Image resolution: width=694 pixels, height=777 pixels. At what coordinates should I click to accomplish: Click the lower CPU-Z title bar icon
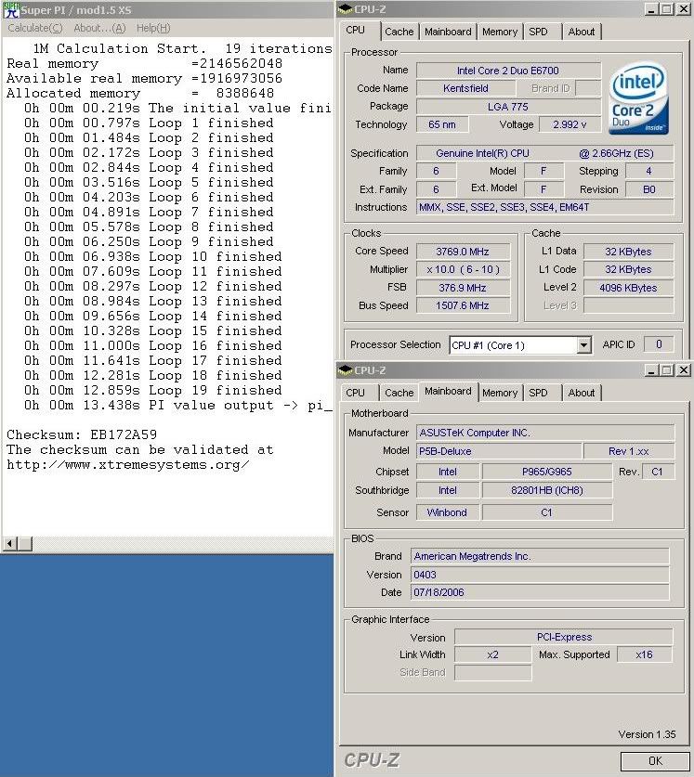[346, 370]
